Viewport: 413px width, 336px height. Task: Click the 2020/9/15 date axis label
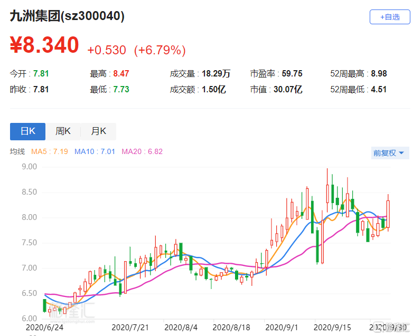[x=332, y=328]
